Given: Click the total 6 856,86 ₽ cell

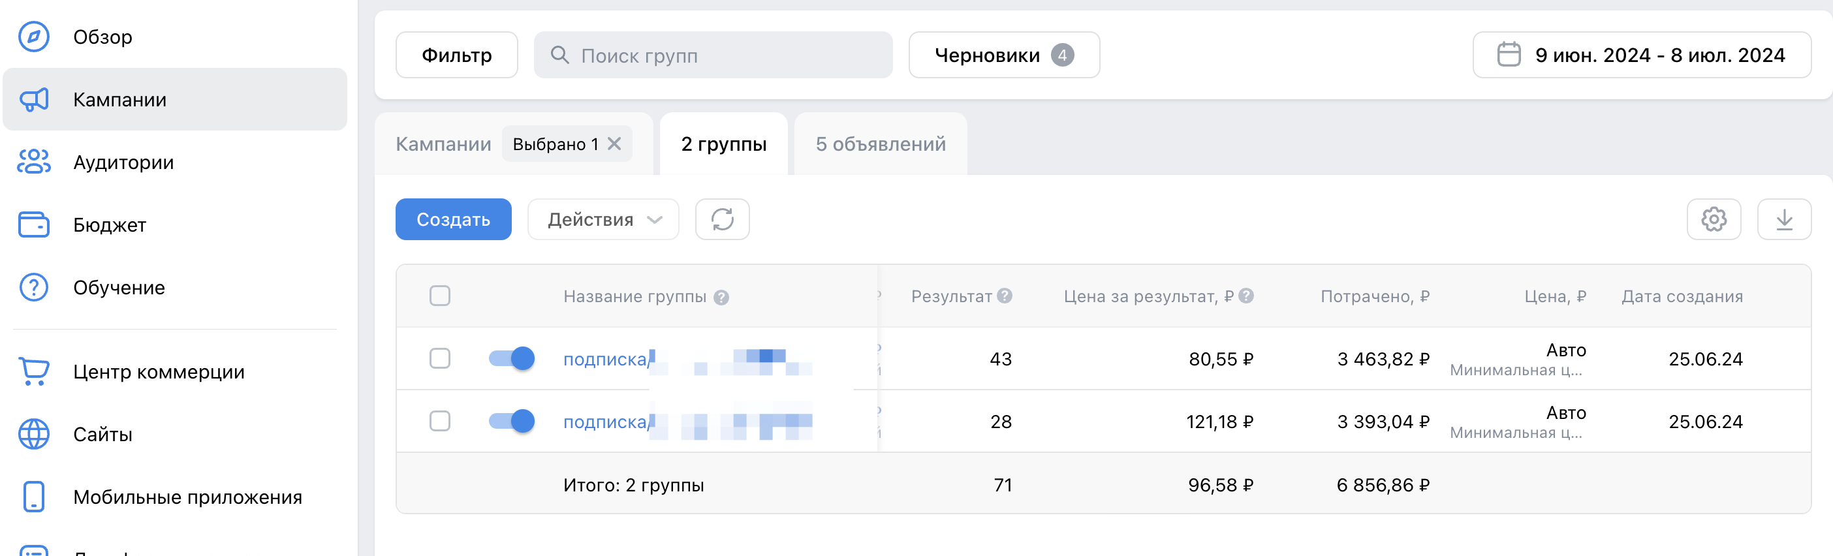Looking at the screenshot, I should (x=1383, y=485).
